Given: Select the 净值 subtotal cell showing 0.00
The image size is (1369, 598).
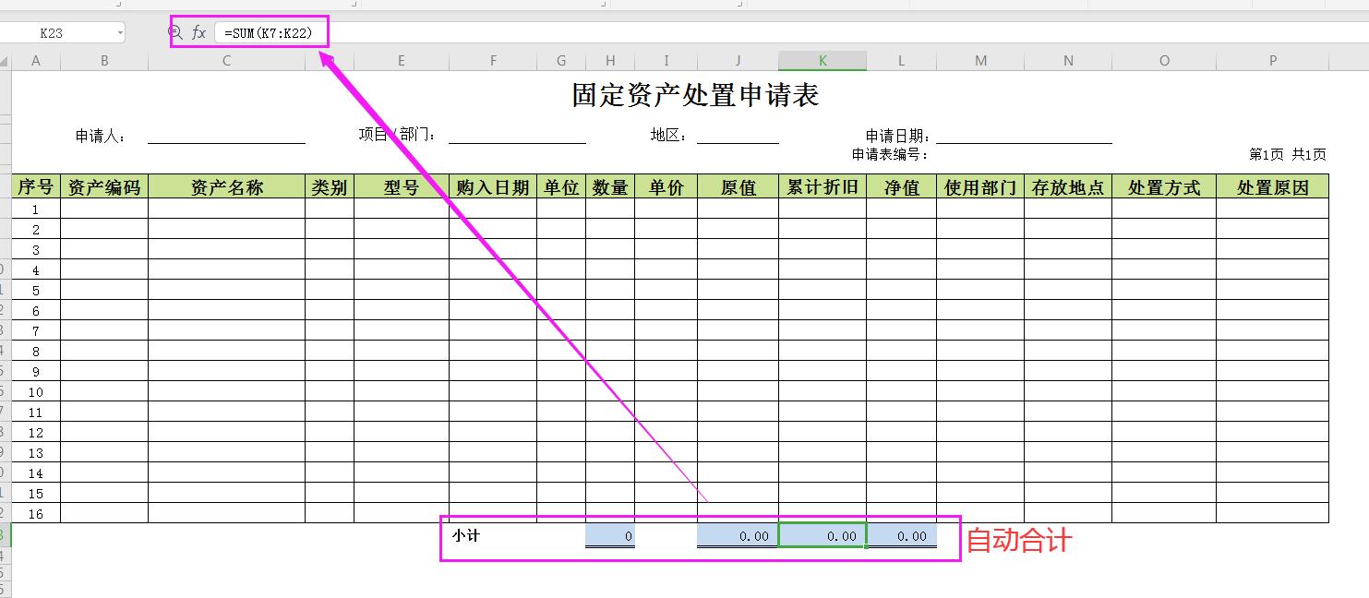Looking at the screenshot, I should [902, 535].
